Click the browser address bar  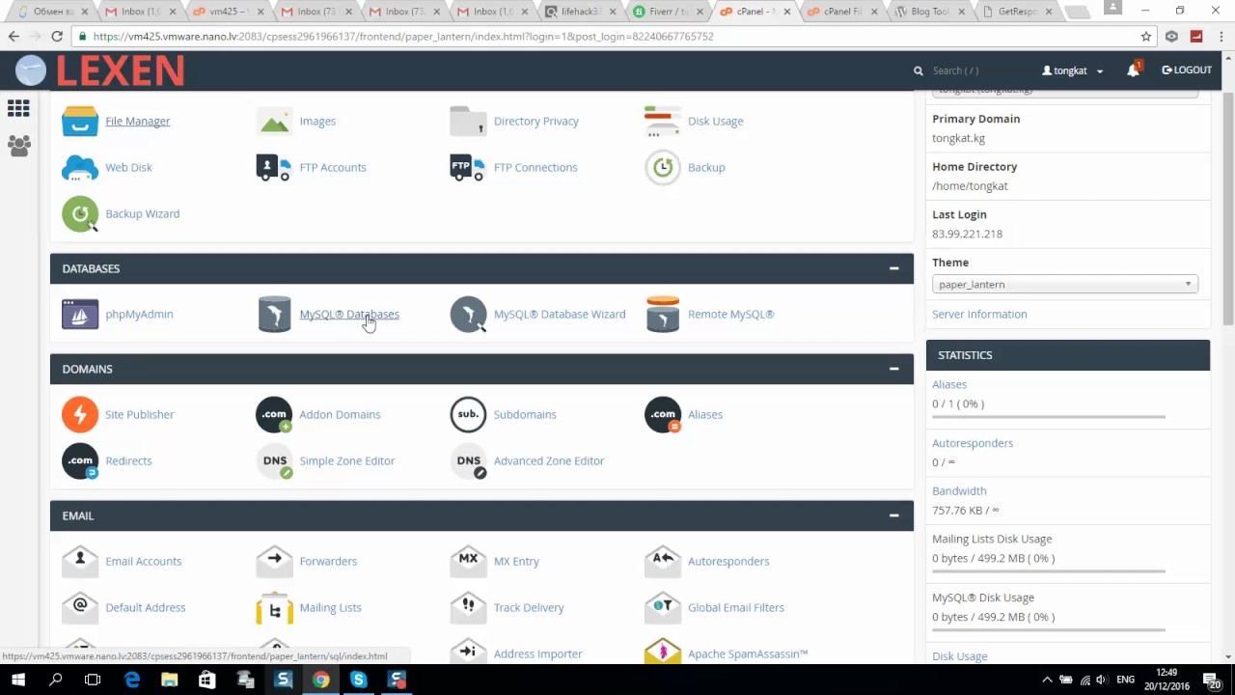coord(608,36)
